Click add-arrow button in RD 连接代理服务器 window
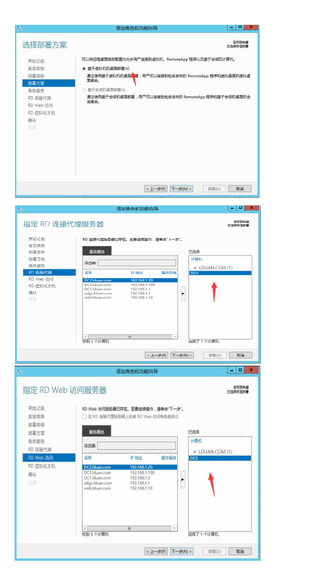312x584 pixels. 183,294
